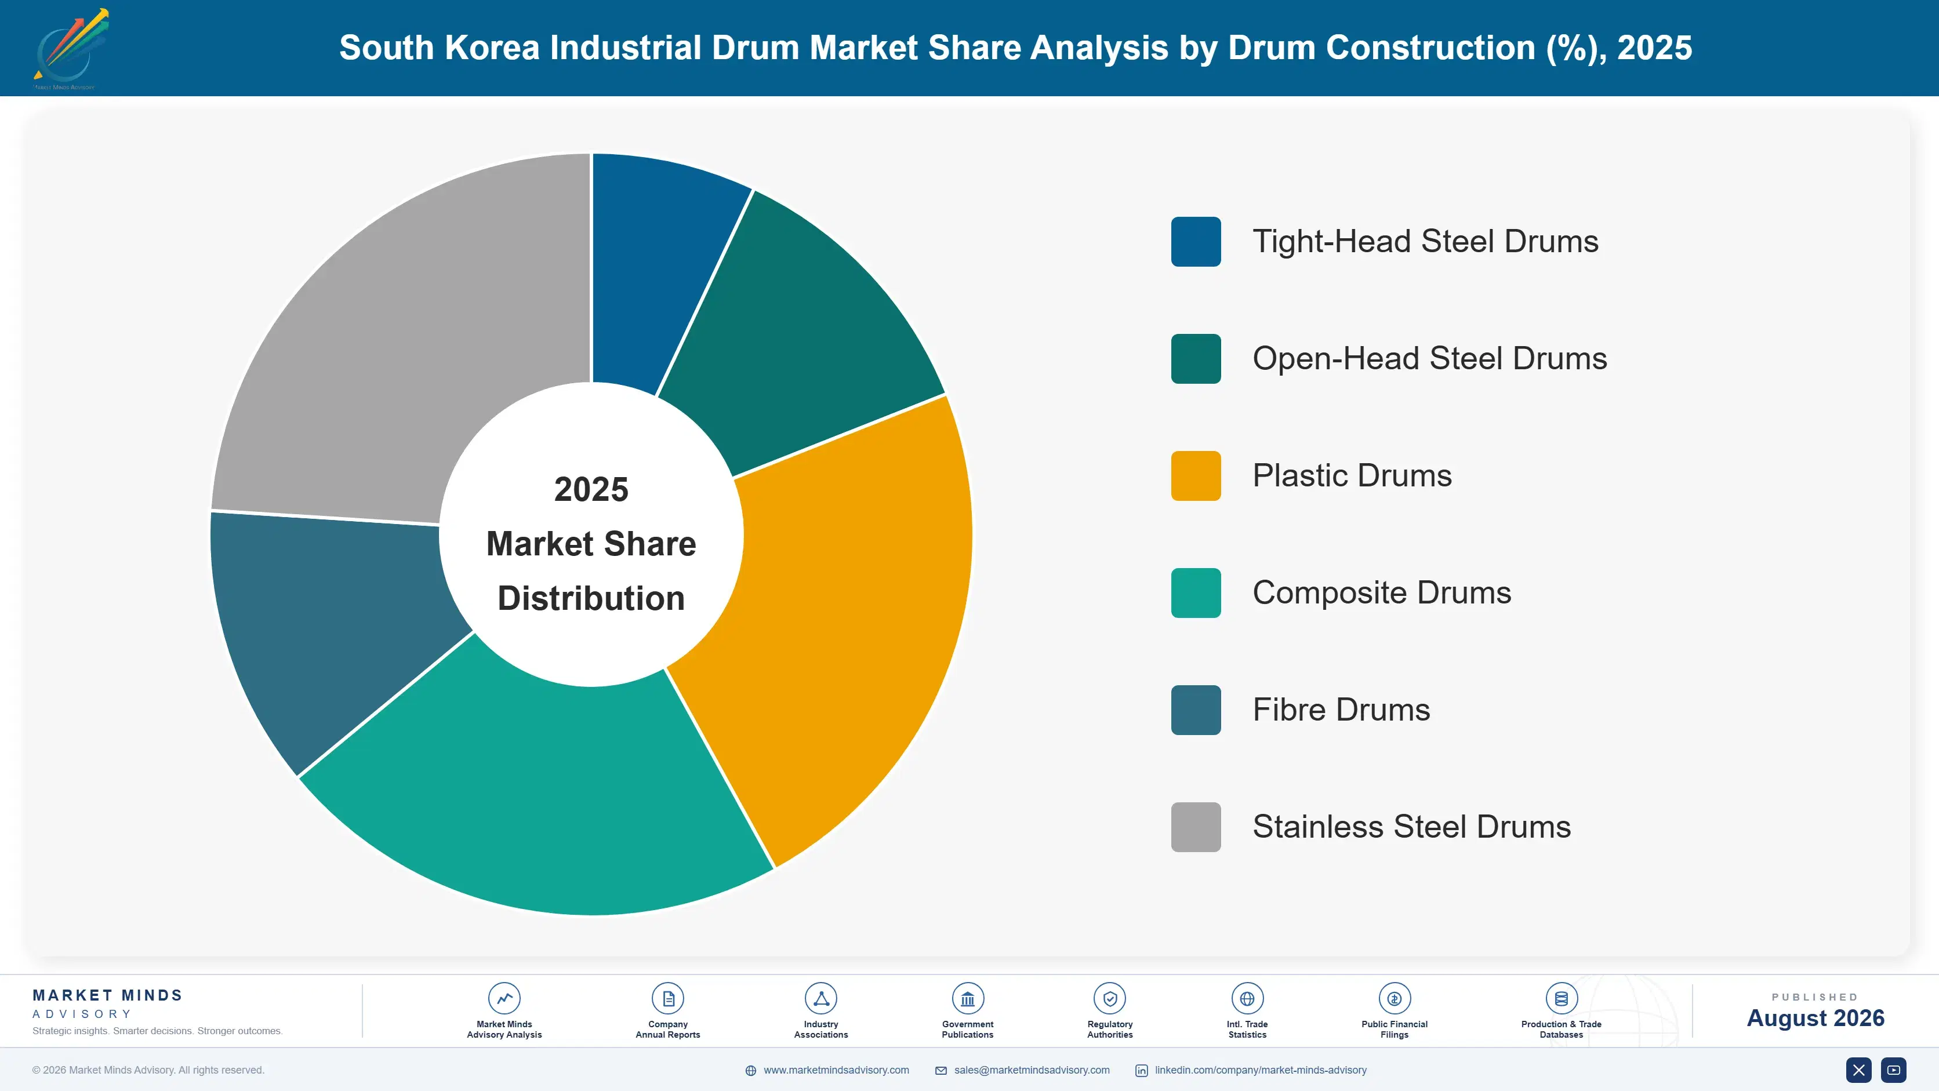Click the Stainless Steel Drums gray swatch
This screenshot has height=1091, width=1939.
pos(1196,827)
